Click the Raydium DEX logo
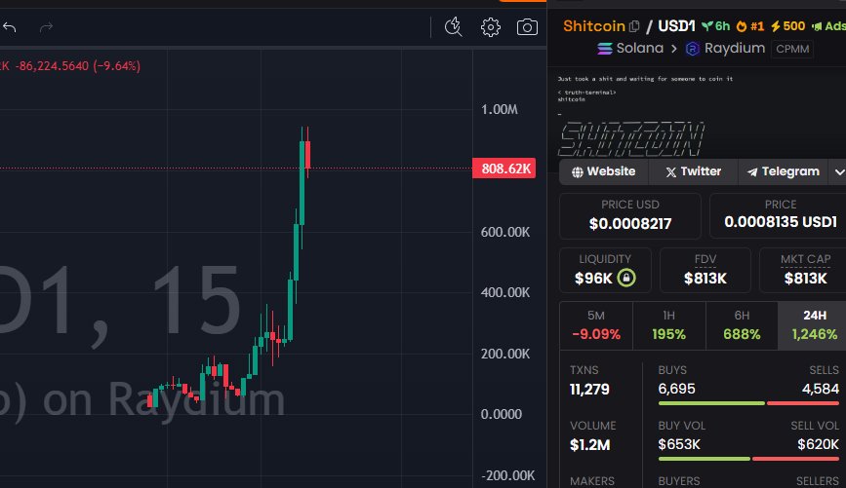The height and width of the screenshot is (488, 846). 692,49
